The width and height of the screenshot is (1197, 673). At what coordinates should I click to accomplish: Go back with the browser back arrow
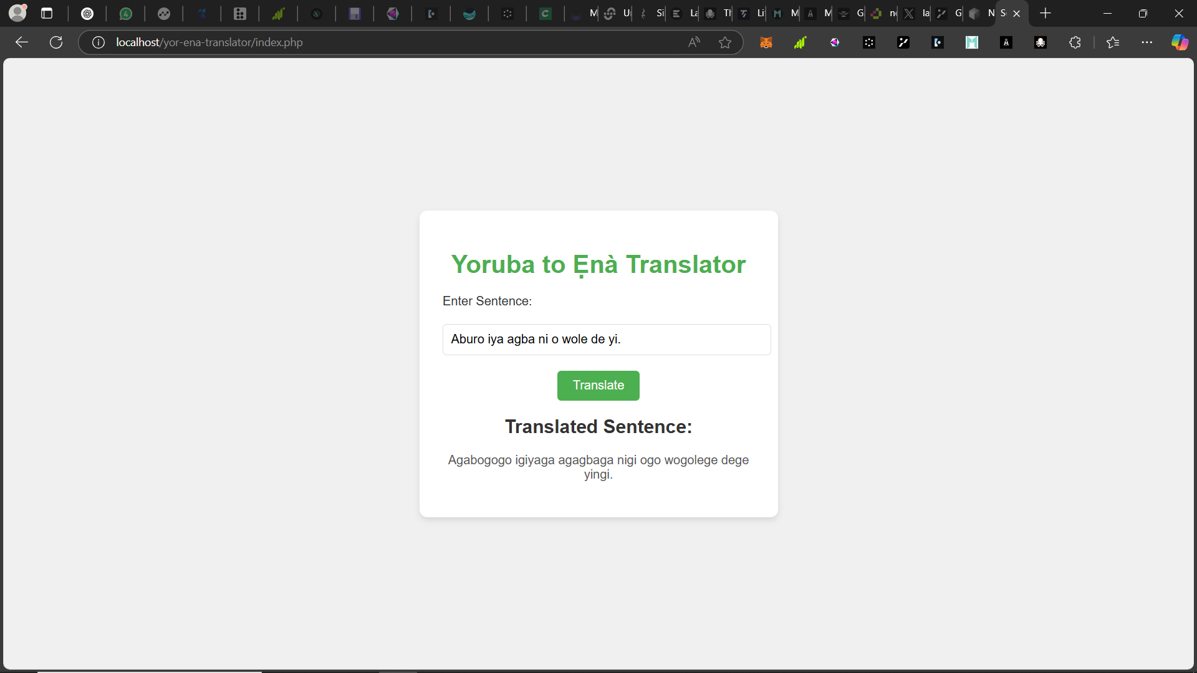pyautogui.click(x=22, y=42)
